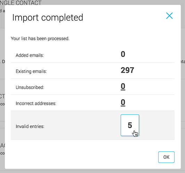Click the Import completed dialog title
The height and width of the screenshot is (173, 185).
coord(48,17)
